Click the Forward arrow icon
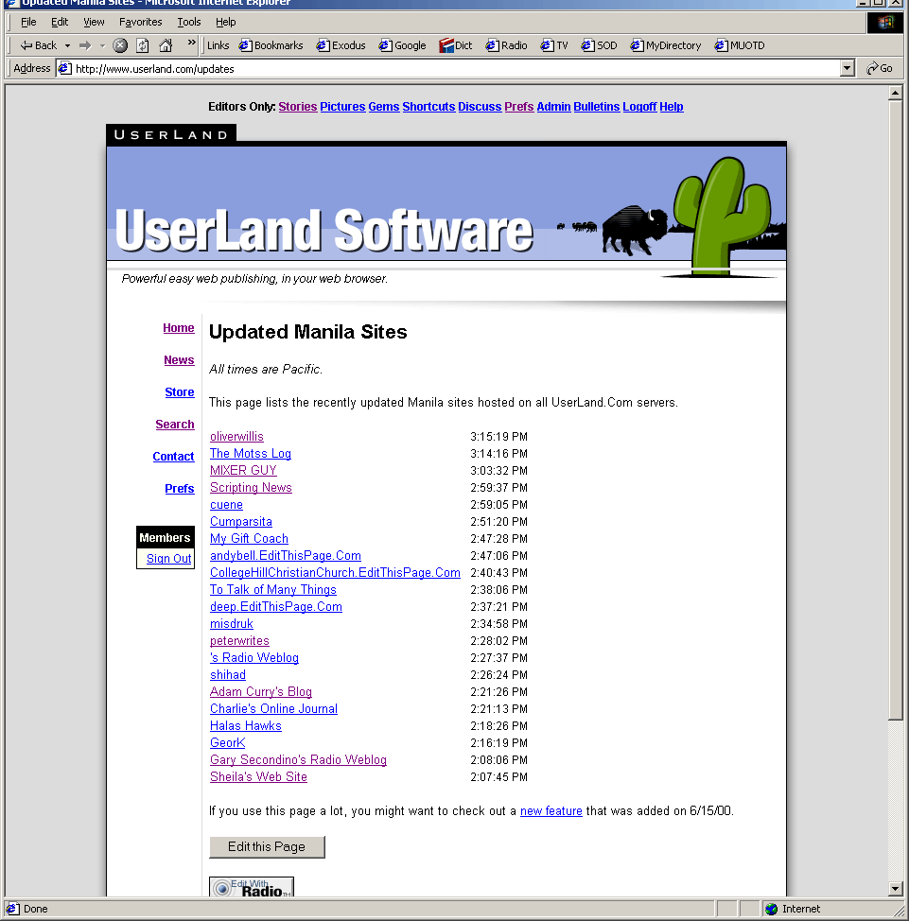909x921 pixels. click(85, 45)
